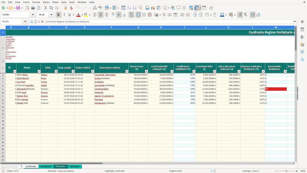
Task: Click the formula input line
Action: click(168, 22)
